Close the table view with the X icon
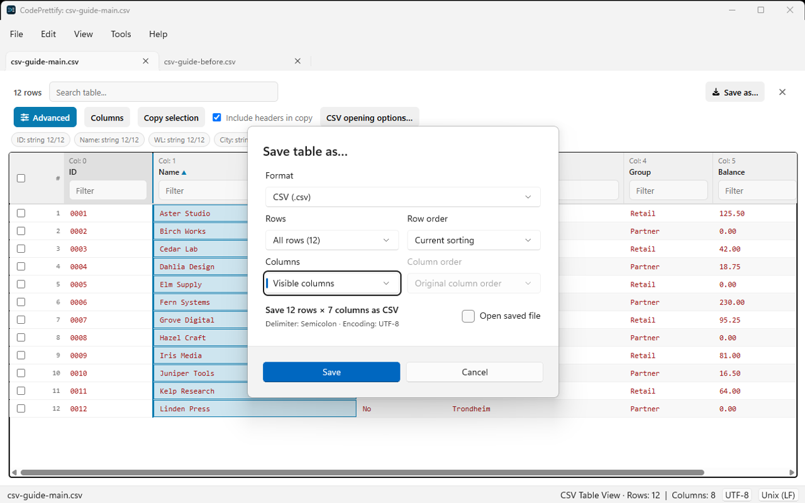This screenshot has height=503, width=805. point(782,92)
